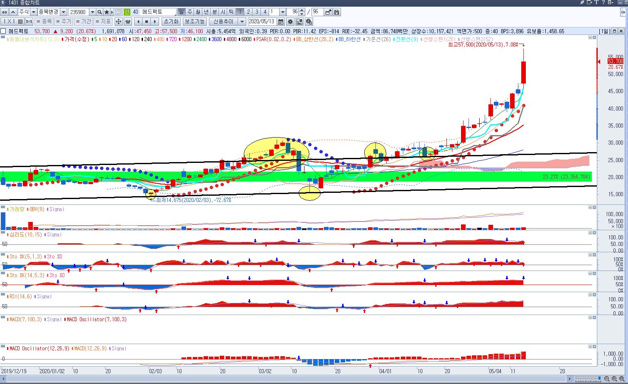Viewport: 628px width, 384px height.
Task: Click the 보조기능 auxiliary functions button
Action: click(194, 22)
